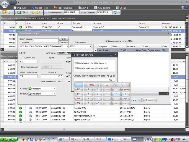Increase the Наценка spinner value
Viewport: 189px width, 142px height.
62,76
